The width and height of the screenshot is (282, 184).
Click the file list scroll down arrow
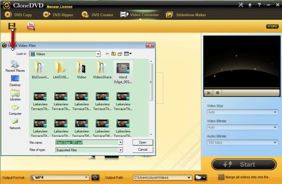[x=151, y=134]
